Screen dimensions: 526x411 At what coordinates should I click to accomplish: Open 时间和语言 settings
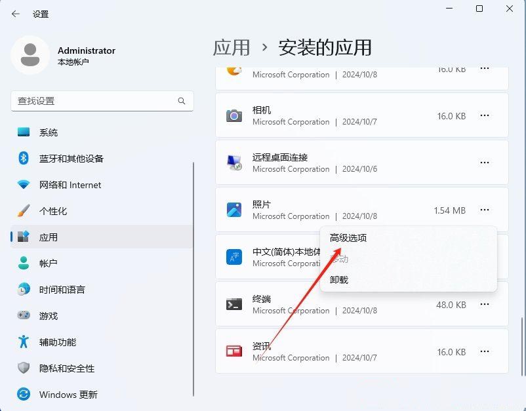coord(102,289)
